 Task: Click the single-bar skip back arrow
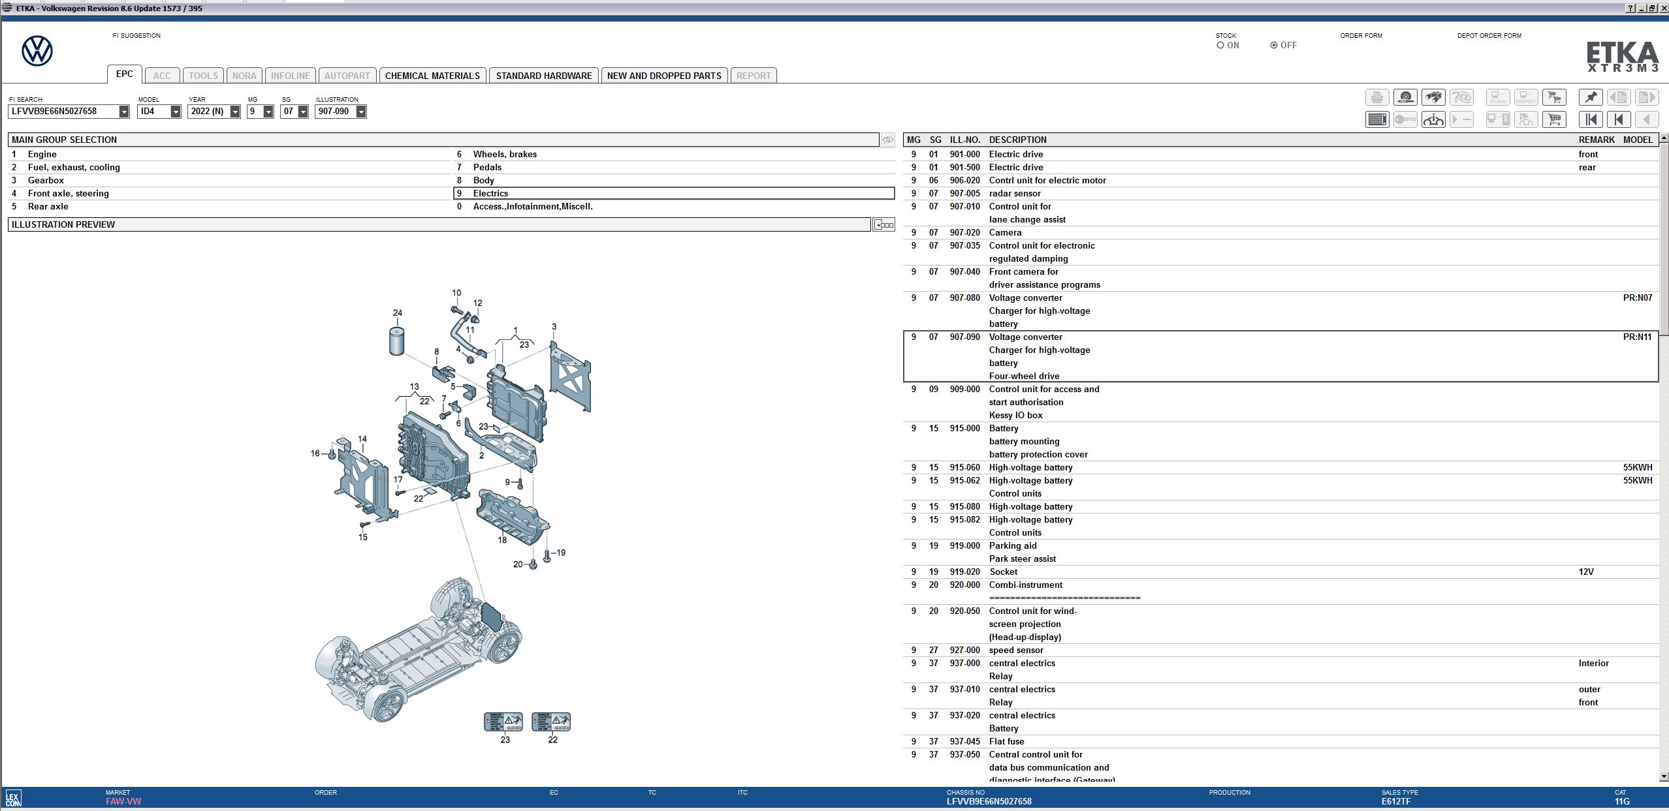click(1619, 119)
